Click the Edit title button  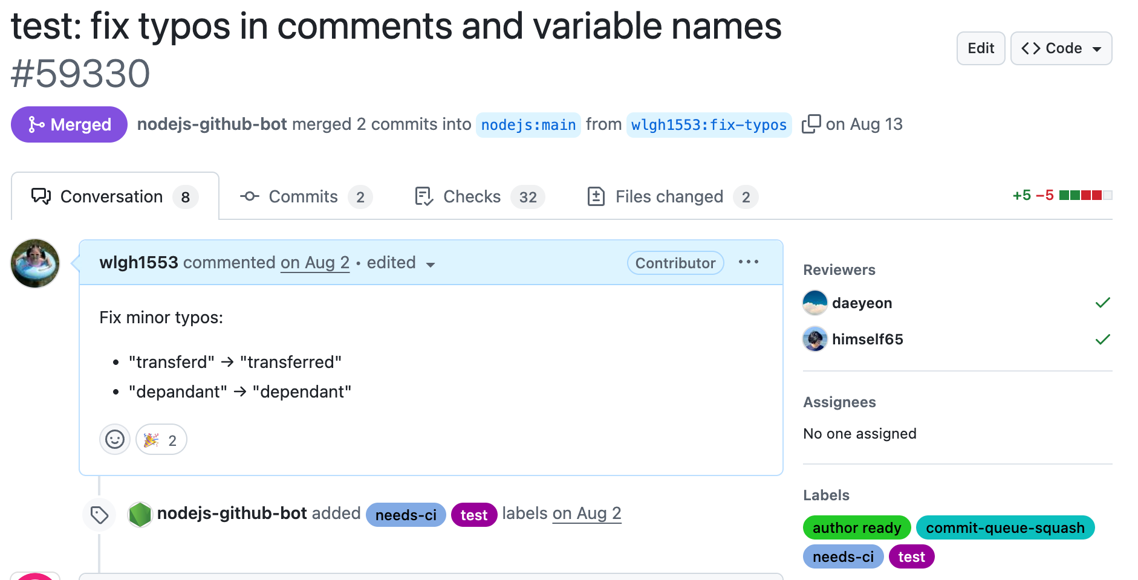click(980, 48)
